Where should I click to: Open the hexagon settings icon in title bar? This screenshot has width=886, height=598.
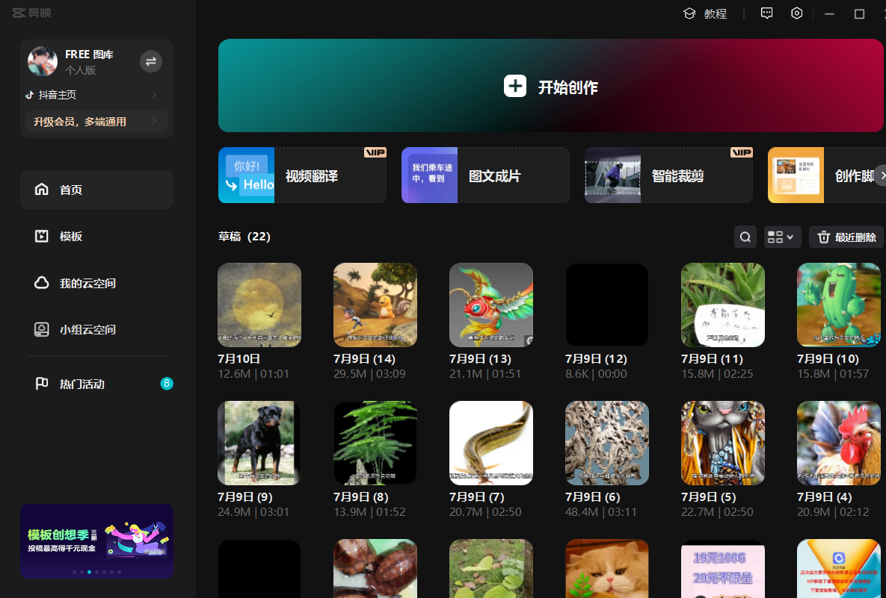click(x=797, y=13)
